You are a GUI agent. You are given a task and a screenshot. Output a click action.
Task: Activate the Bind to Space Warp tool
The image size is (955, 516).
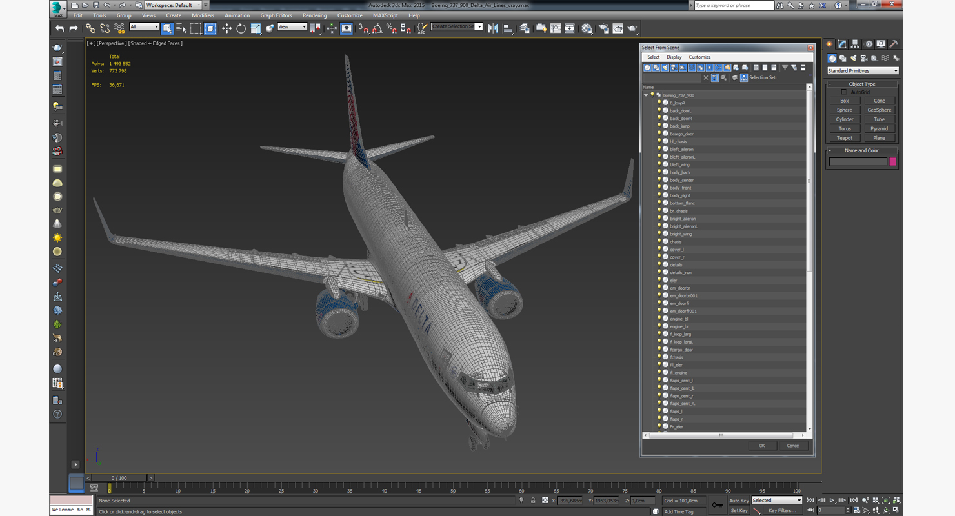119,28
